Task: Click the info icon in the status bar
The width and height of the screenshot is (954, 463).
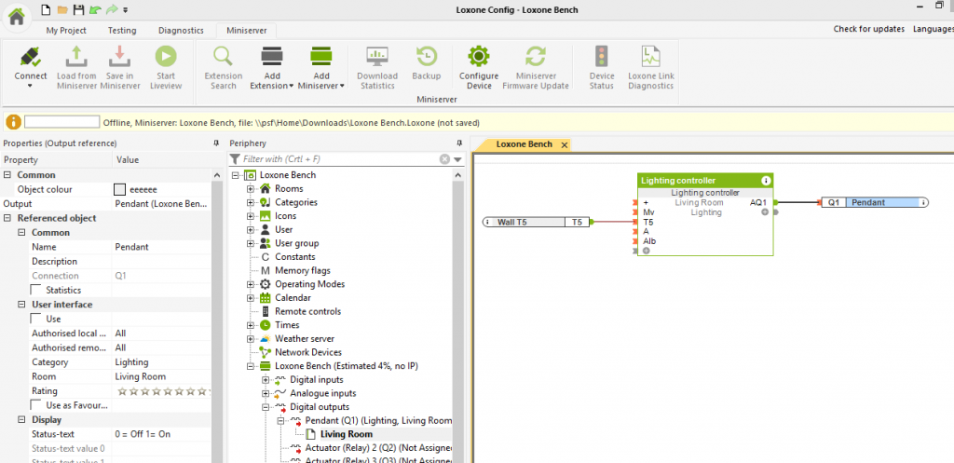Action: coord(13,122)
